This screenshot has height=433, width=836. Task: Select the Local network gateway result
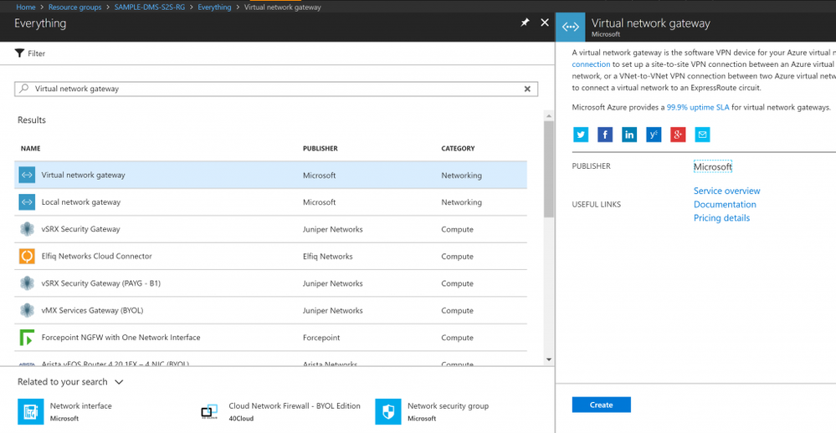point(270,201)
